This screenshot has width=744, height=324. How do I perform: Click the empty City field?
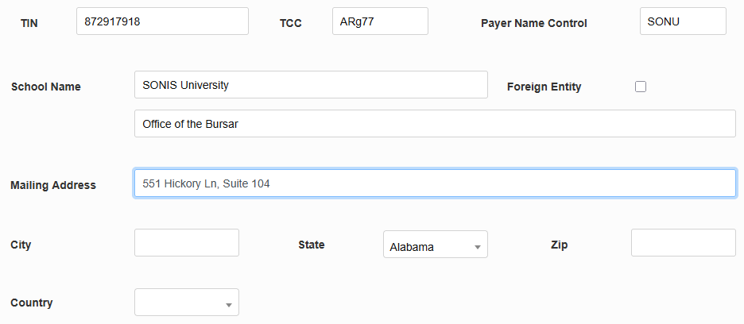click(x=187, y=243)
